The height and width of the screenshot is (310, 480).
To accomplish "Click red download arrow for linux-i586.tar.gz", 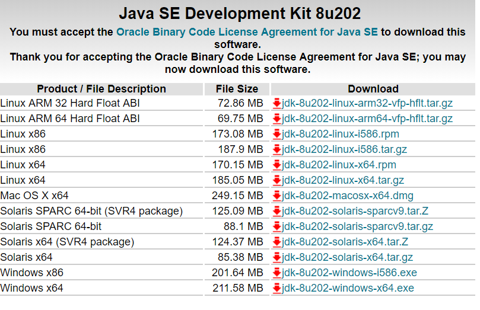I will 276,150.
